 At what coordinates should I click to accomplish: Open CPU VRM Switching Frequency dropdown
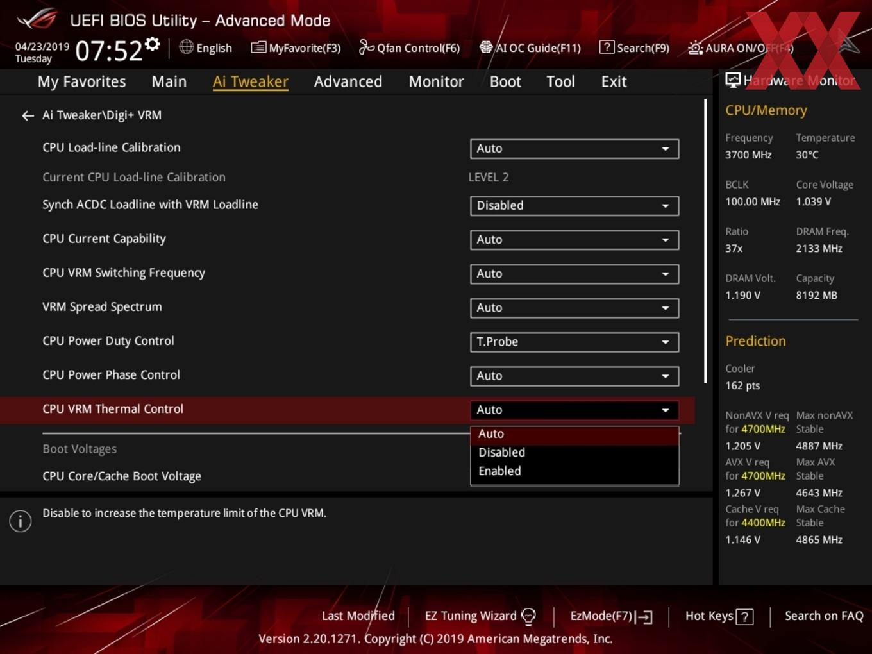[x=574, y=274]
